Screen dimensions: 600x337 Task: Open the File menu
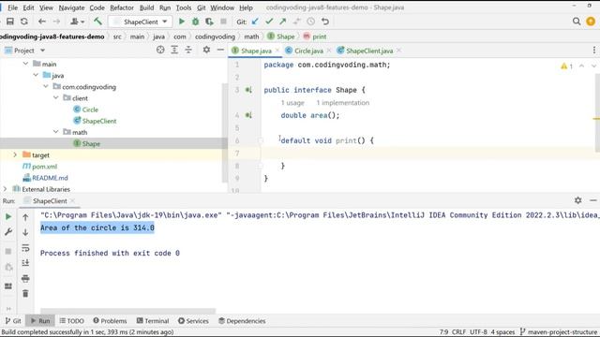tap(12, 7)
